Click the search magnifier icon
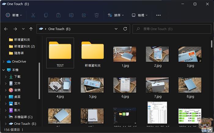 coord(138,29)
